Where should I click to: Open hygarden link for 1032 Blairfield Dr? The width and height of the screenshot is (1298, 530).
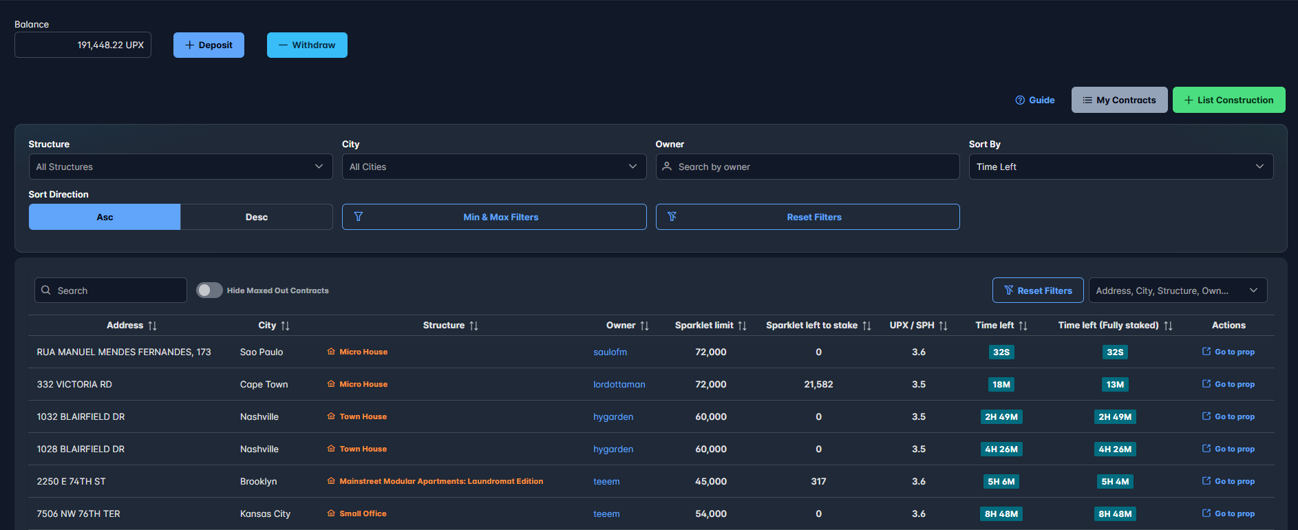[x=613, y=416]
